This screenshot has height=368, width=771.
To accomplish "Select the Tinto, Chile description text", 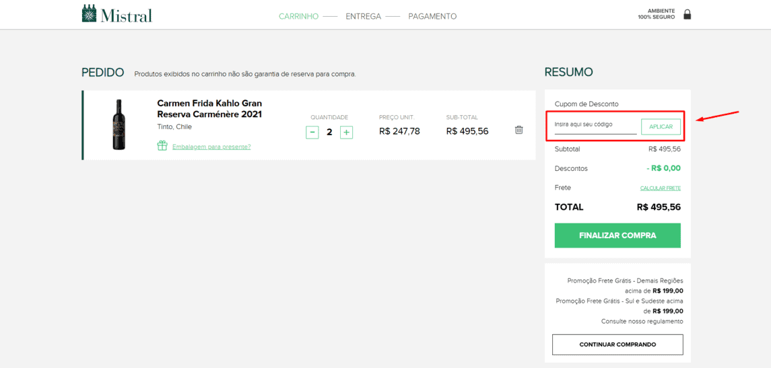I will (x=174, y=126).
